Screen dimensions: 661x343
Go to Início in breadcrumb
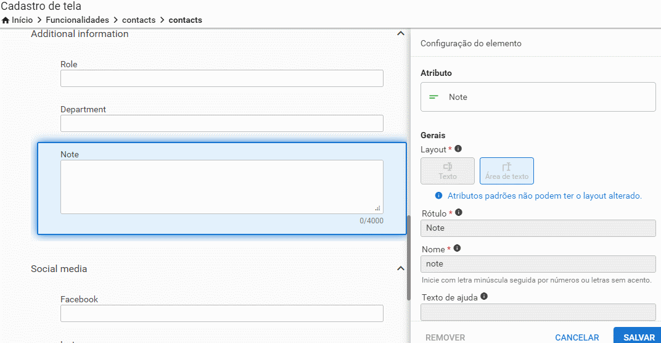pos(22,20)
